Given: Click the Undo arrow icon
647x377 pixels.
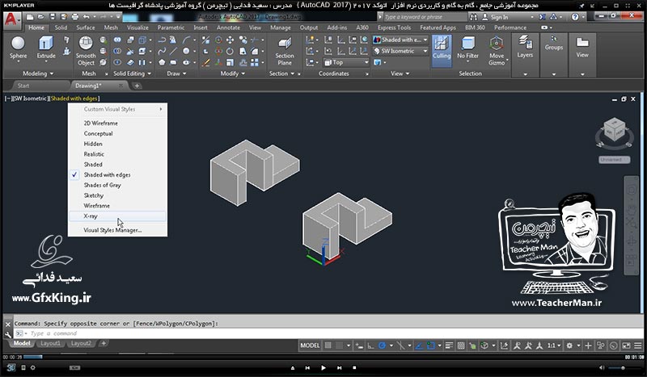Looking at the screenshot, I should coord(86,17).
